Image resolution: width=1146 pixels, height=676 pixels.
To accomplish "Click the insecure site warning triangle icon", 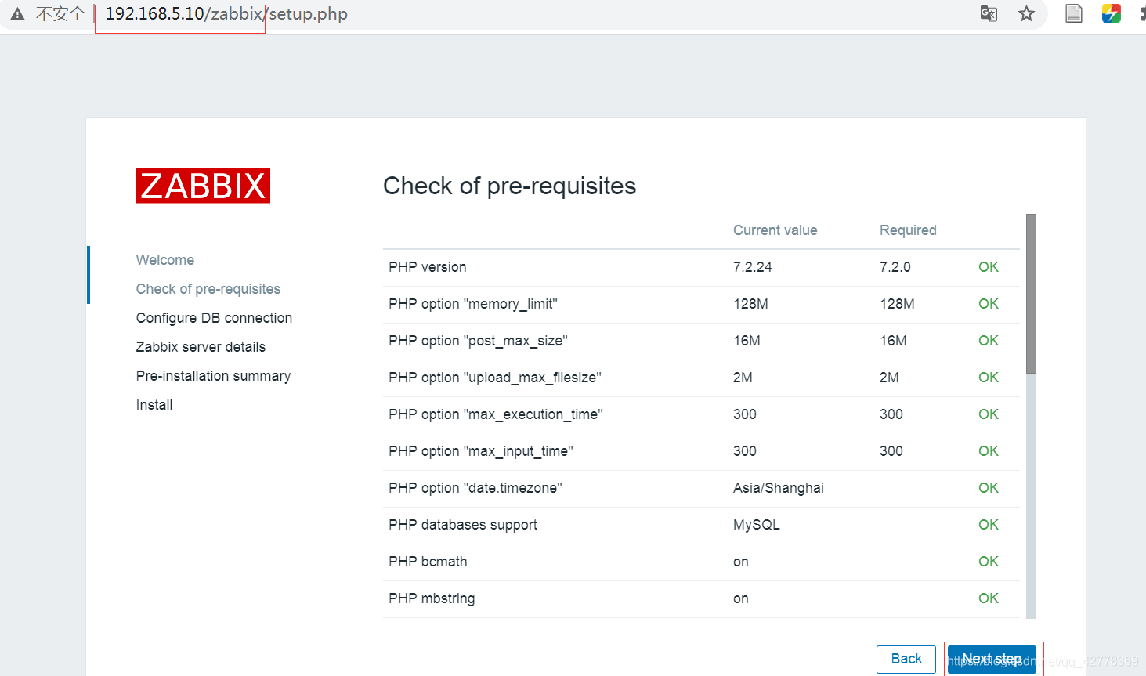I will click(x=17, y=14).
